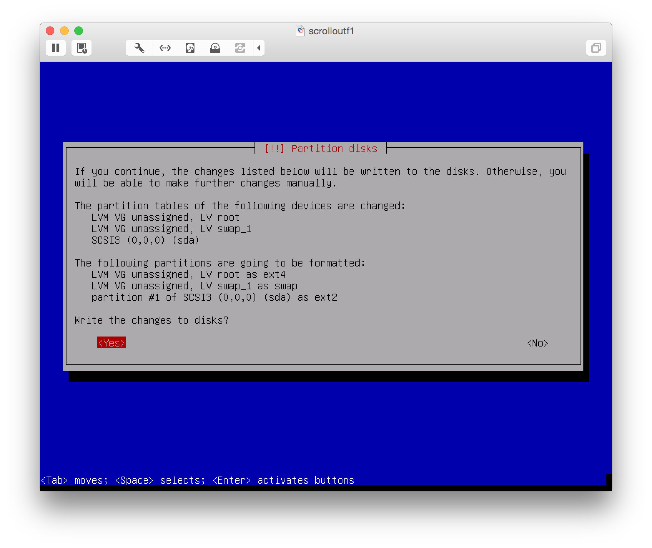This screenshot has height=548, width=652.
Task: Click the Partition disks heading
Action: coord(321,149)
